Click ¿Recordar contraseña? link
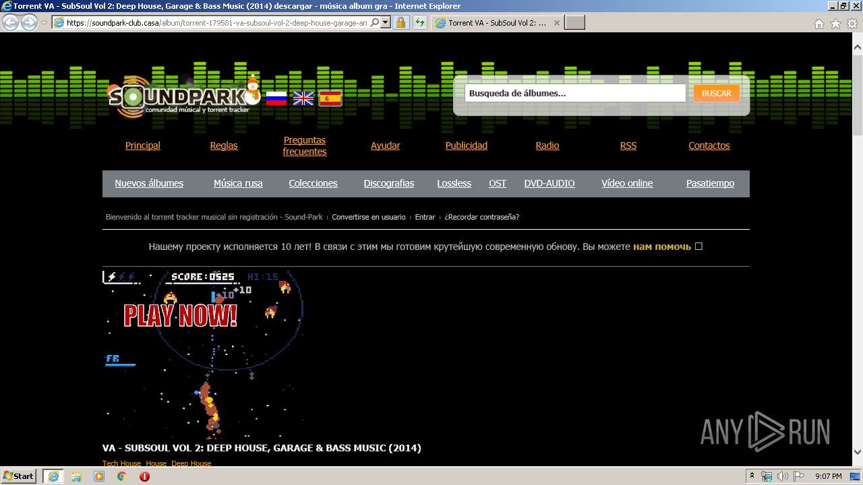This screenshot has width=863, height=485. coord(481,217)
